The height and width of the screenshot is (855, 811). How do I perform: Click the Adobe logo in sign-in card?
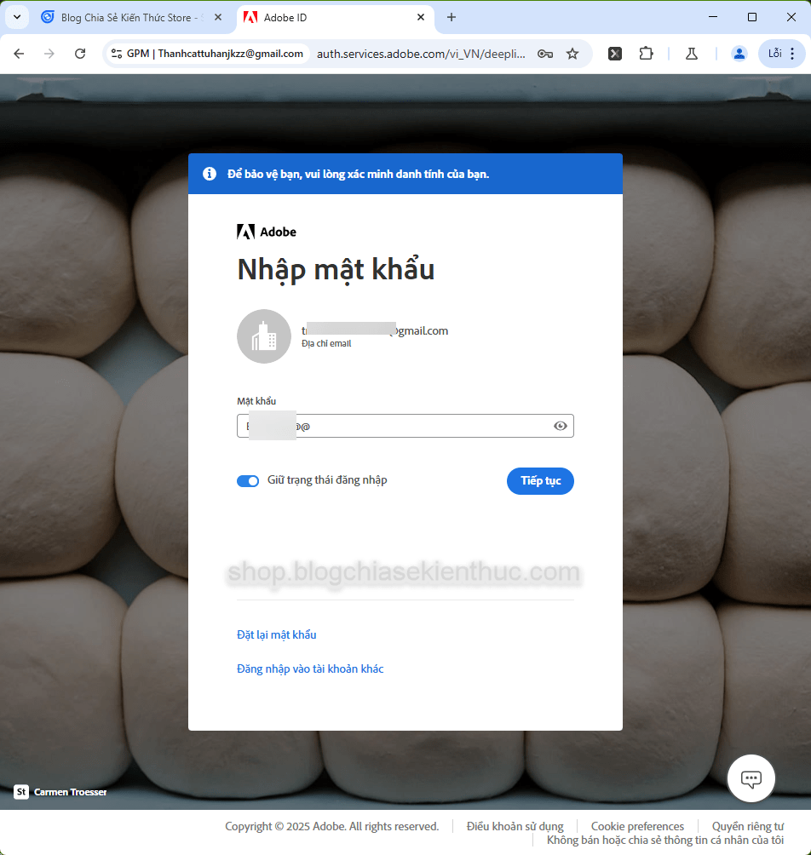[266, 232]
